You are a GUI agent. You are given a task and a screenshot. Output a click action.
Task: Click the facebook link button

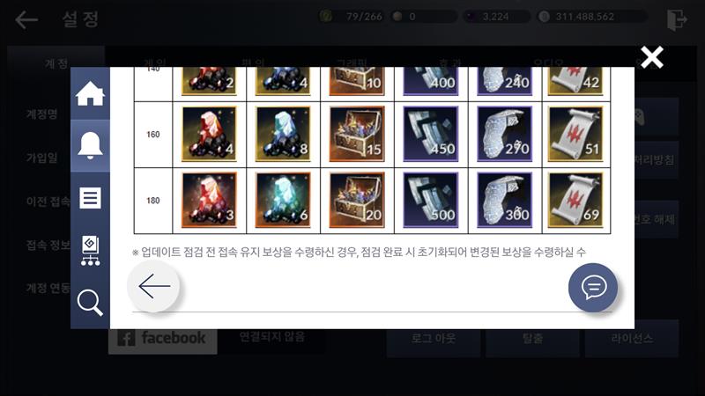(163, 339)
